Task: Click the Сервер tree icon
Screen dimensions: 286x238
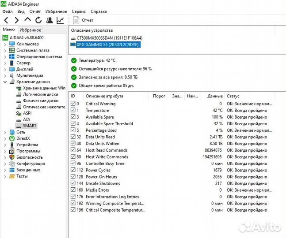Action: (12, 63)
